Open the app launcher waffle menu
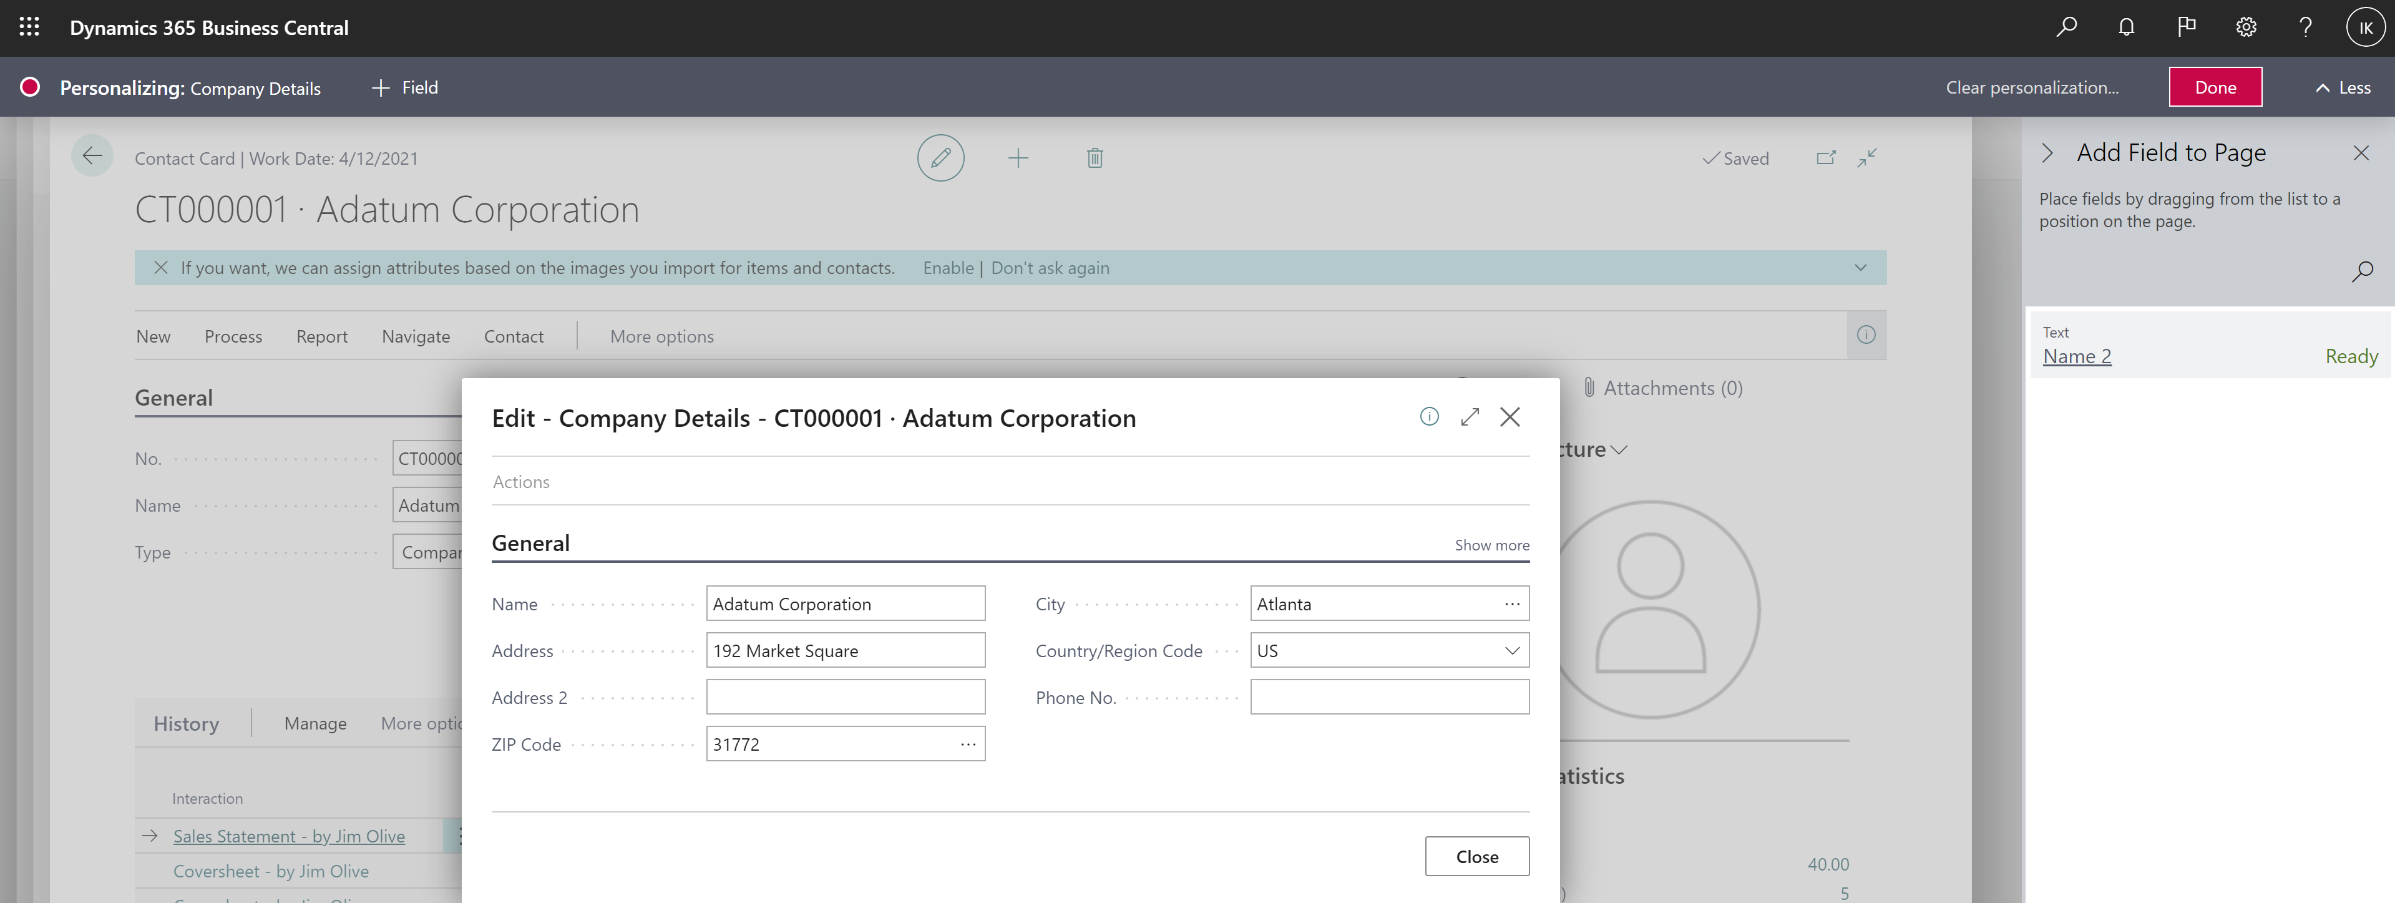Viewport: 2395px width, 903px height. coord(29,27)
